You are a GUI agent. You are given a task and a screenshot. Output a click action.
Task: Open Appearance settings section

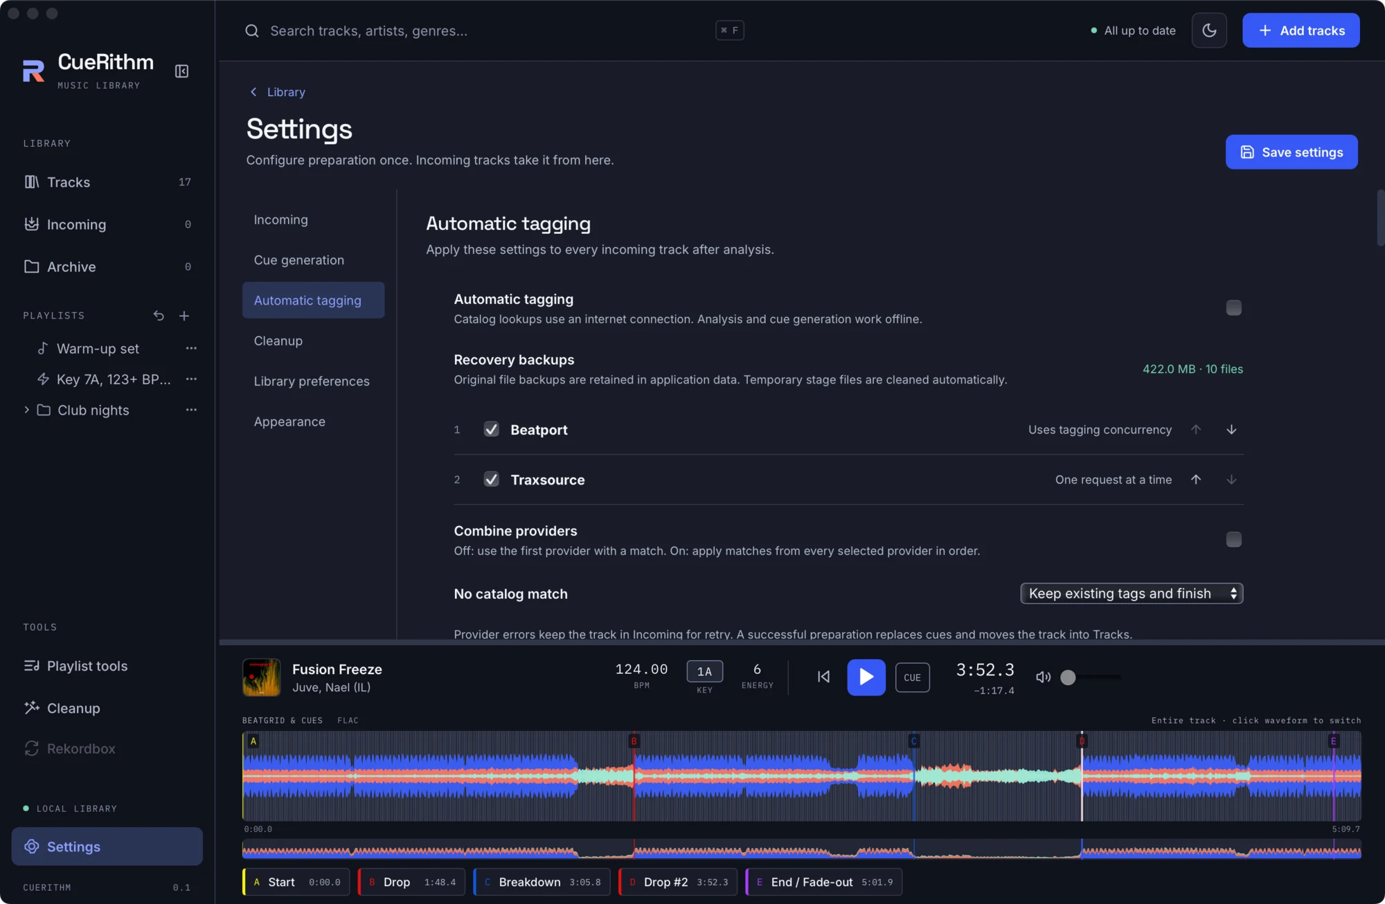(313, 422)
